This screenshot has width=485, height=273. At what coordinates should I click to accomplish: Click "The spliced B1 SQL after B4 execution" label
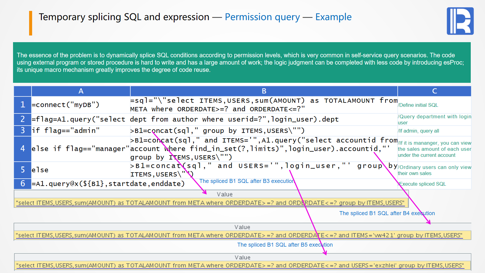(387, 213)
